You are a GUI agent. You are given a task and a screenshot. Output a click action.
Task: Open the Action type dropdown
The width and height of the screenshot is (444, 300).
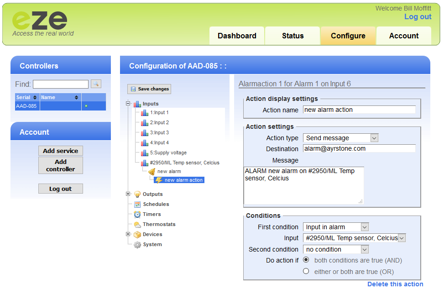(340, 138)
